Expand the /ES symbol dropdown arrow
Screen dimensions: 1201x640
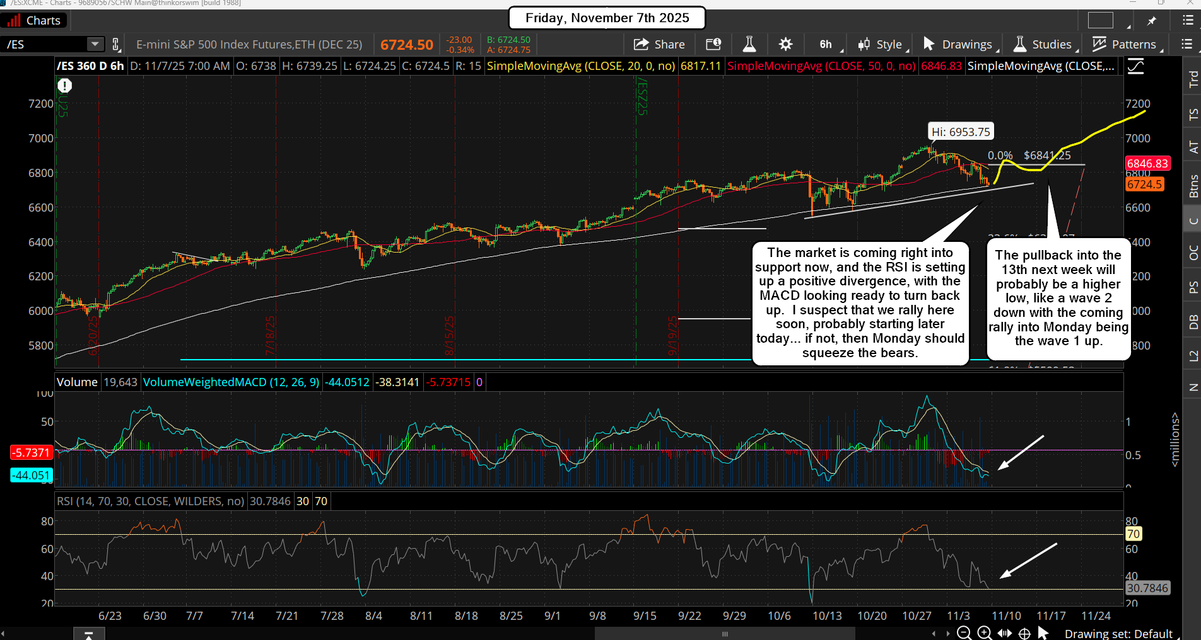[x=95, y=44]
